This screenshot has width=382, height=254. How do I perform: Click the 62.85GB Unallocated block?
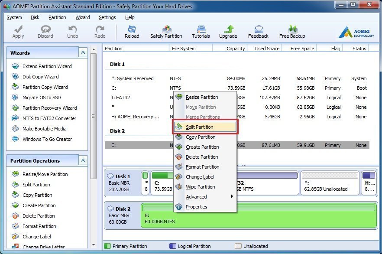coord(330,183)
